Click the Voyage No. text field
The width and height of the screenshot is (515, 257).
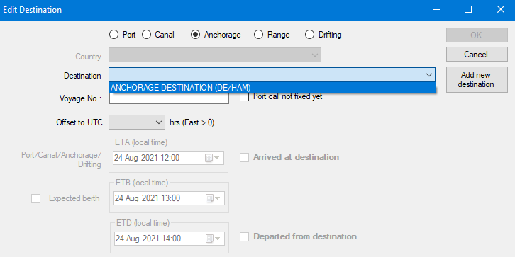click(169, 98)
